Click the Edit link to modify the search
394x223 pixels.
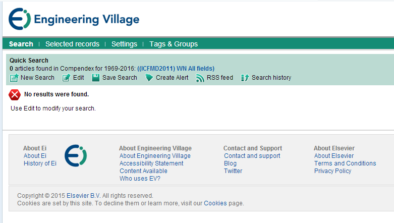[78, 78]
